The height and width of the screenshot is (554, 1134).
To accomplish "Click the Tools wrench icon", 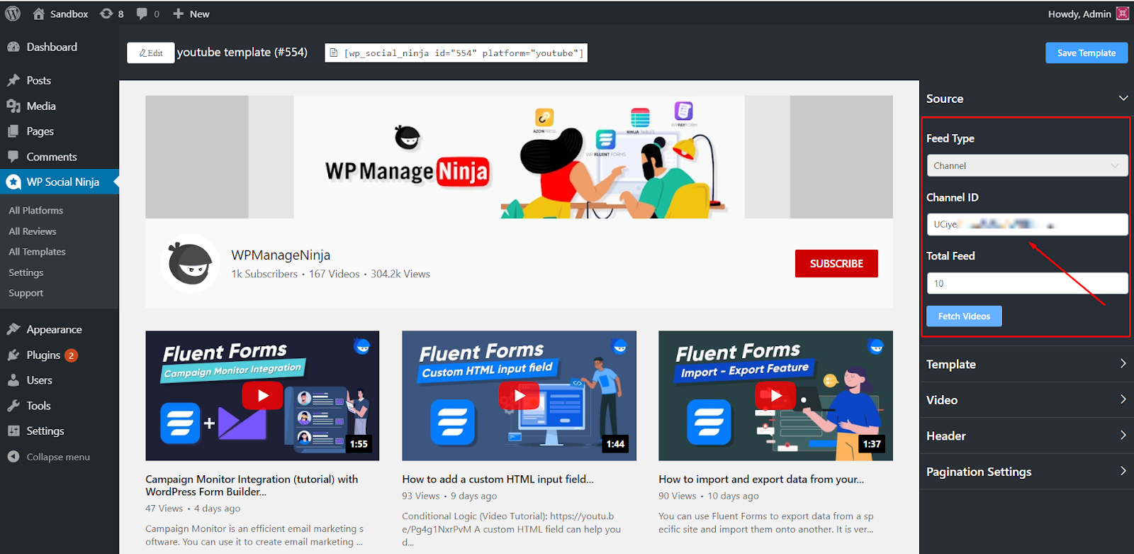I will coord(13,406).
